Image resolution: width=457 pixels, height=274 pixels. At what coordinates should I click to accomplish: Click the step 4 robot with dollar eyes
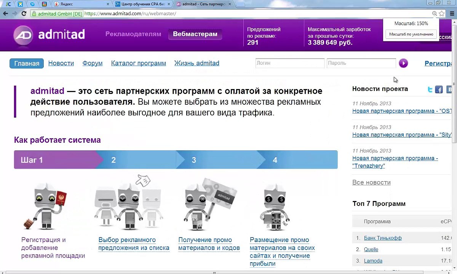274,206
